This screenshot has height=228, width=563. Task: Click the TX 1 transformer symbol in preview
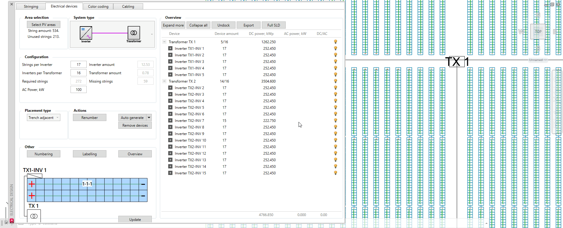point(34,216)
